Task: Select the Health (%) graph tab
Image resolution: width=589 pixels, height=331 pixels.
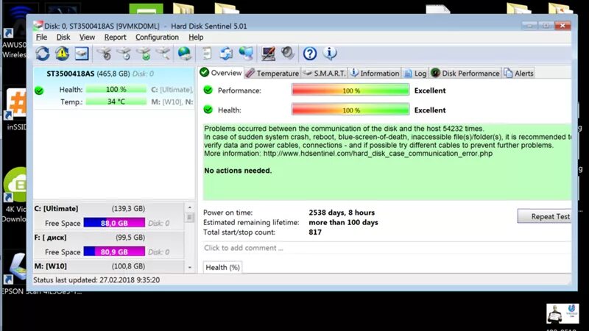Action: 223,267
